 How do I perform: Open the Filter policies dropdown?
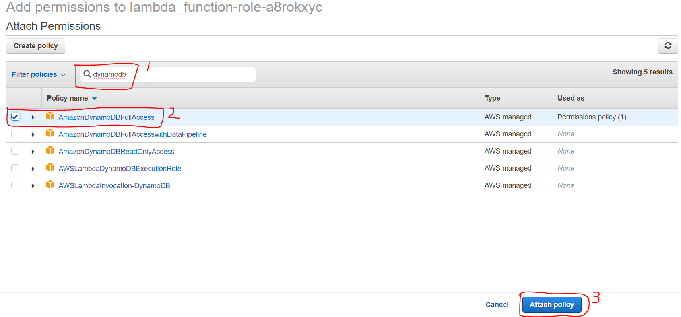pos(39,74)
